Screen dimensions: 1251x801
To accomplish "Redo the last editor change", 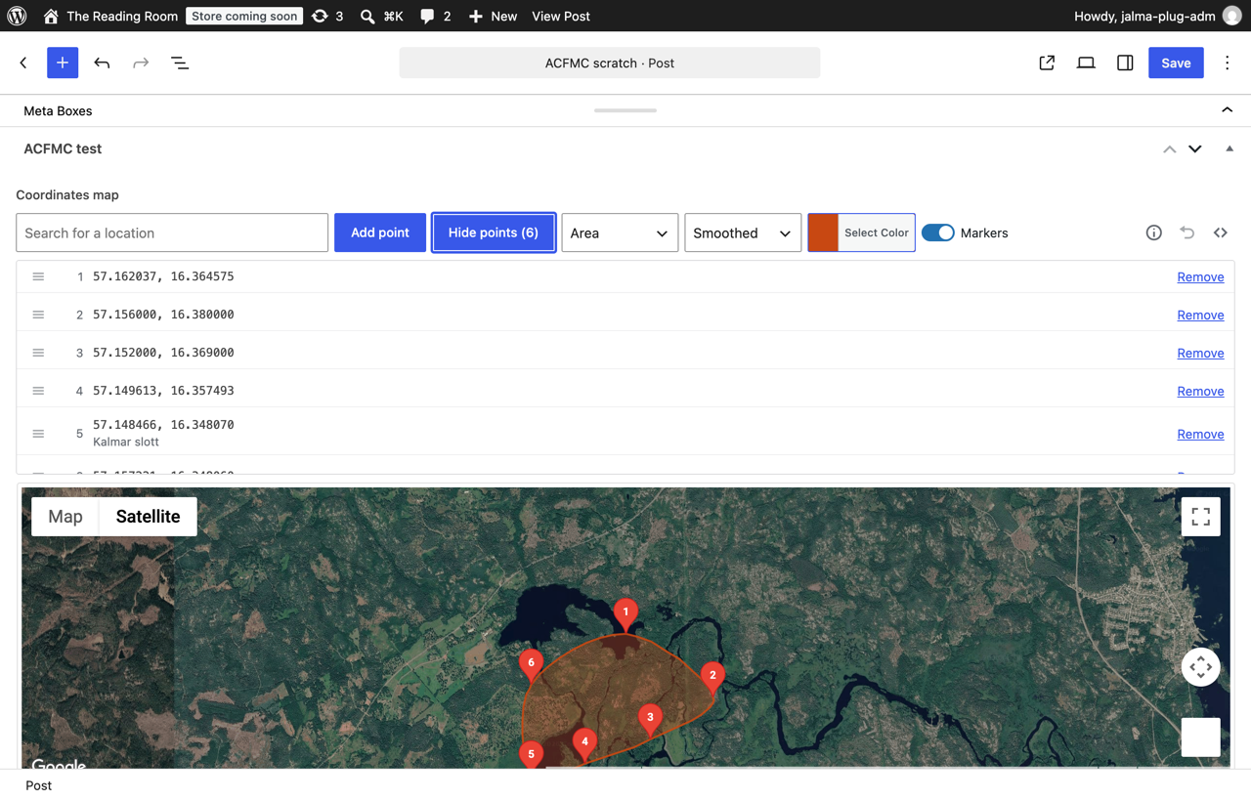I will (141, 63).
